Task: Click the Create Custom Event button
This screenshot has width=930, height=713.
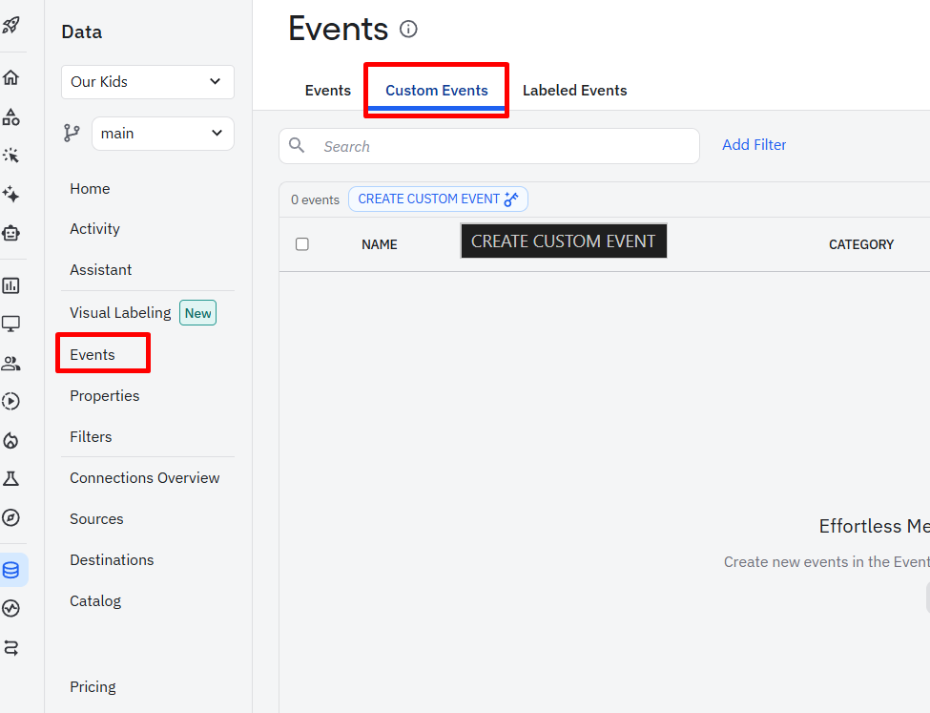Action: (x=438, y=199)
